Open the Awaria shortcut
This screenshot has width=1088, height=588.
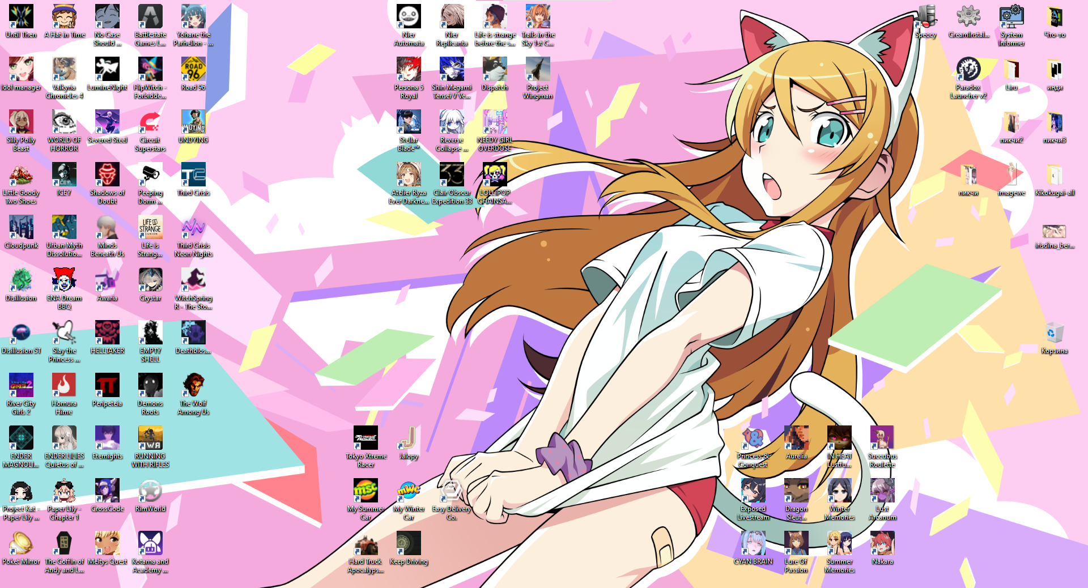pyautogui.click(x=107, y=285)
